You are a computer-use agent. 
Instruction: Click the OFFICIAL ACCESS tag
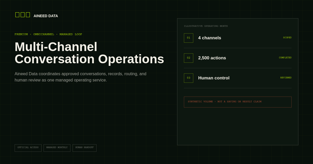pos(28,148)
